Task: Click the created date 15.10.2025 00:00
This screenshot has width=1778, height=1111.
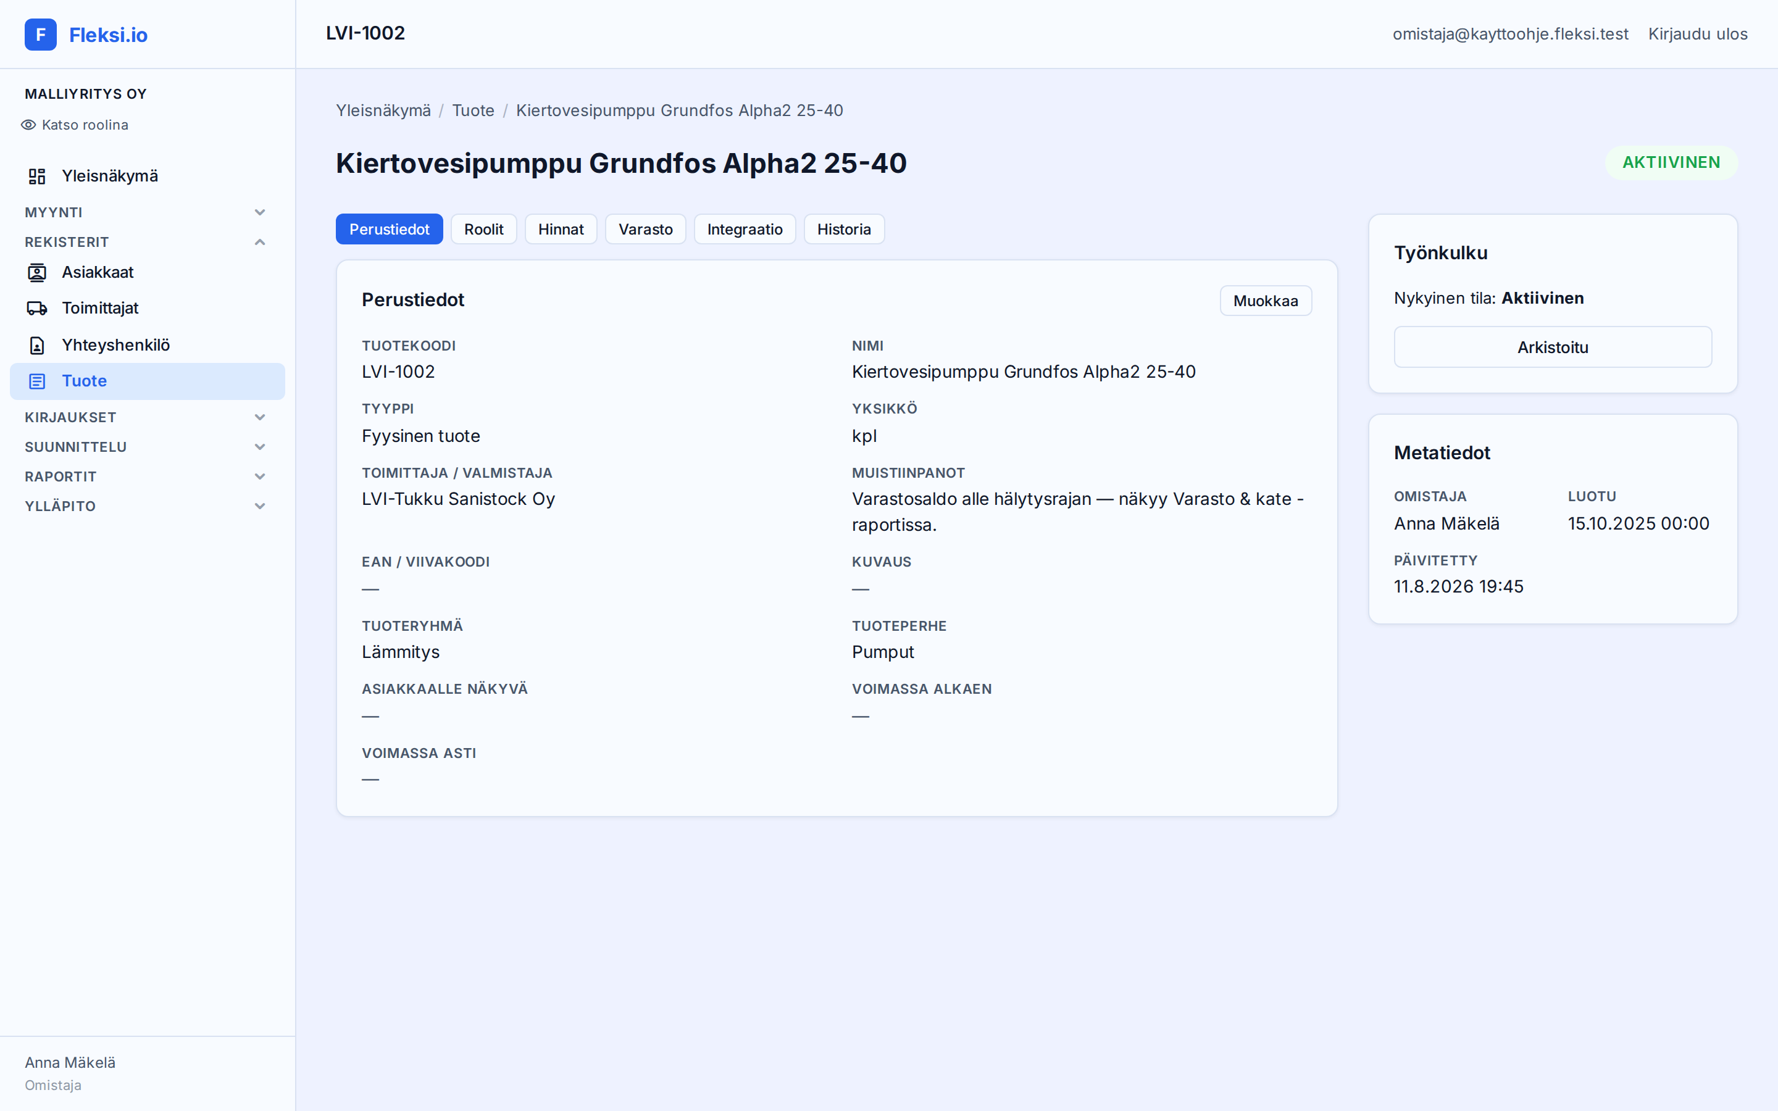Action: click(x=1638, y=523)
